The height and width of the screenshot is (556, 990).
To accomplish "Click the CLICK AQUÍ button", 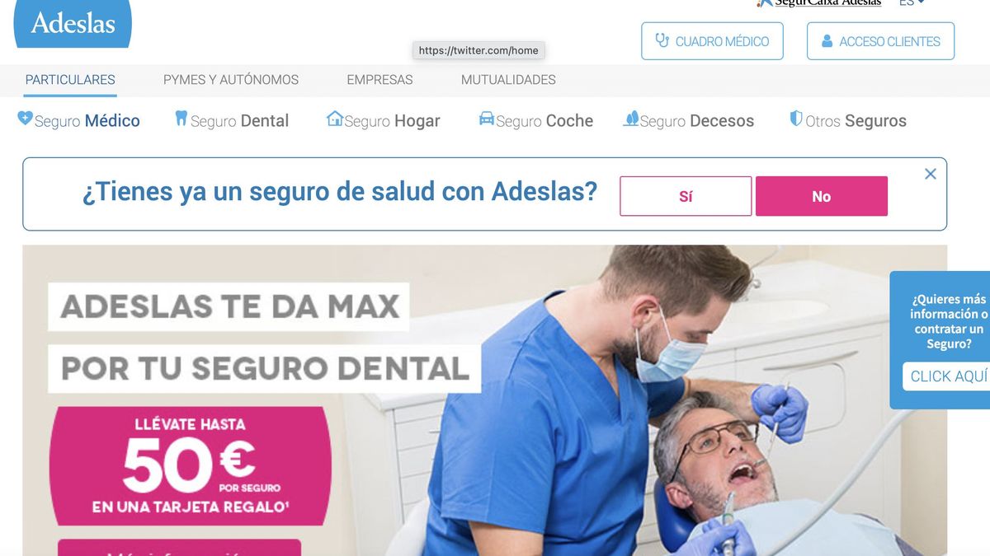I will tap(947, 376).
